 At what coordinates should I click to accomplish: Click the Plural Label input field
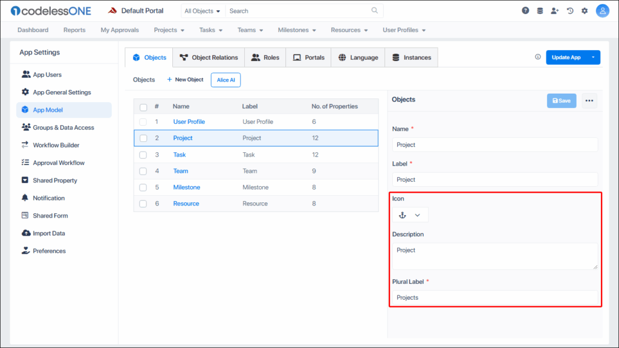[x=494, y=297]
